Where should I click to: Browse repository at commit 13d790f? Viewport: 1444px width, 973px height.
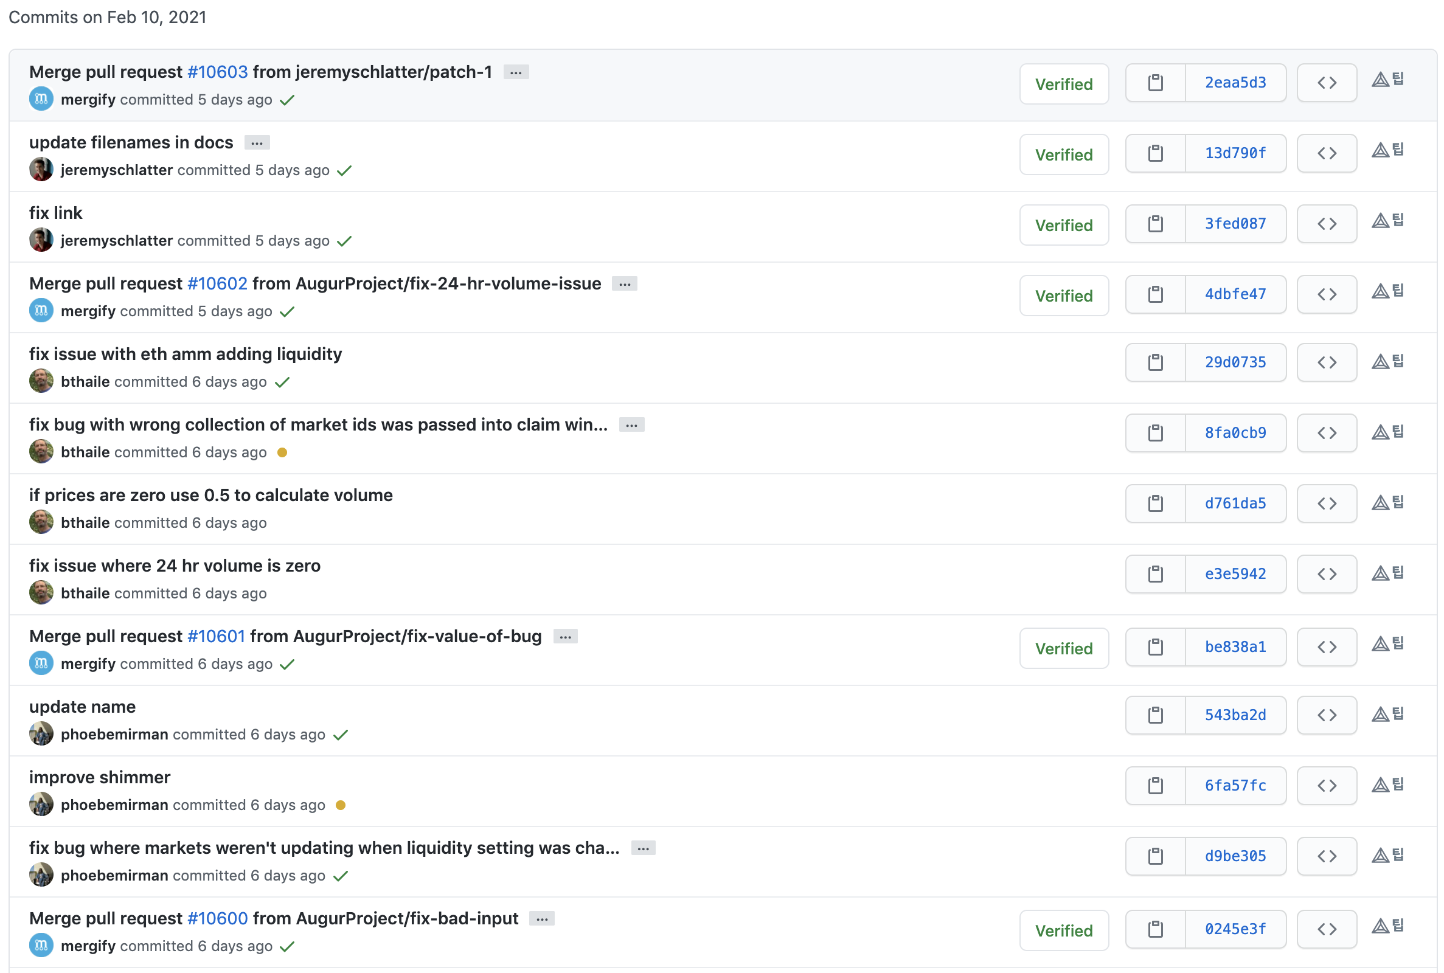click(x=1326, y=153)
